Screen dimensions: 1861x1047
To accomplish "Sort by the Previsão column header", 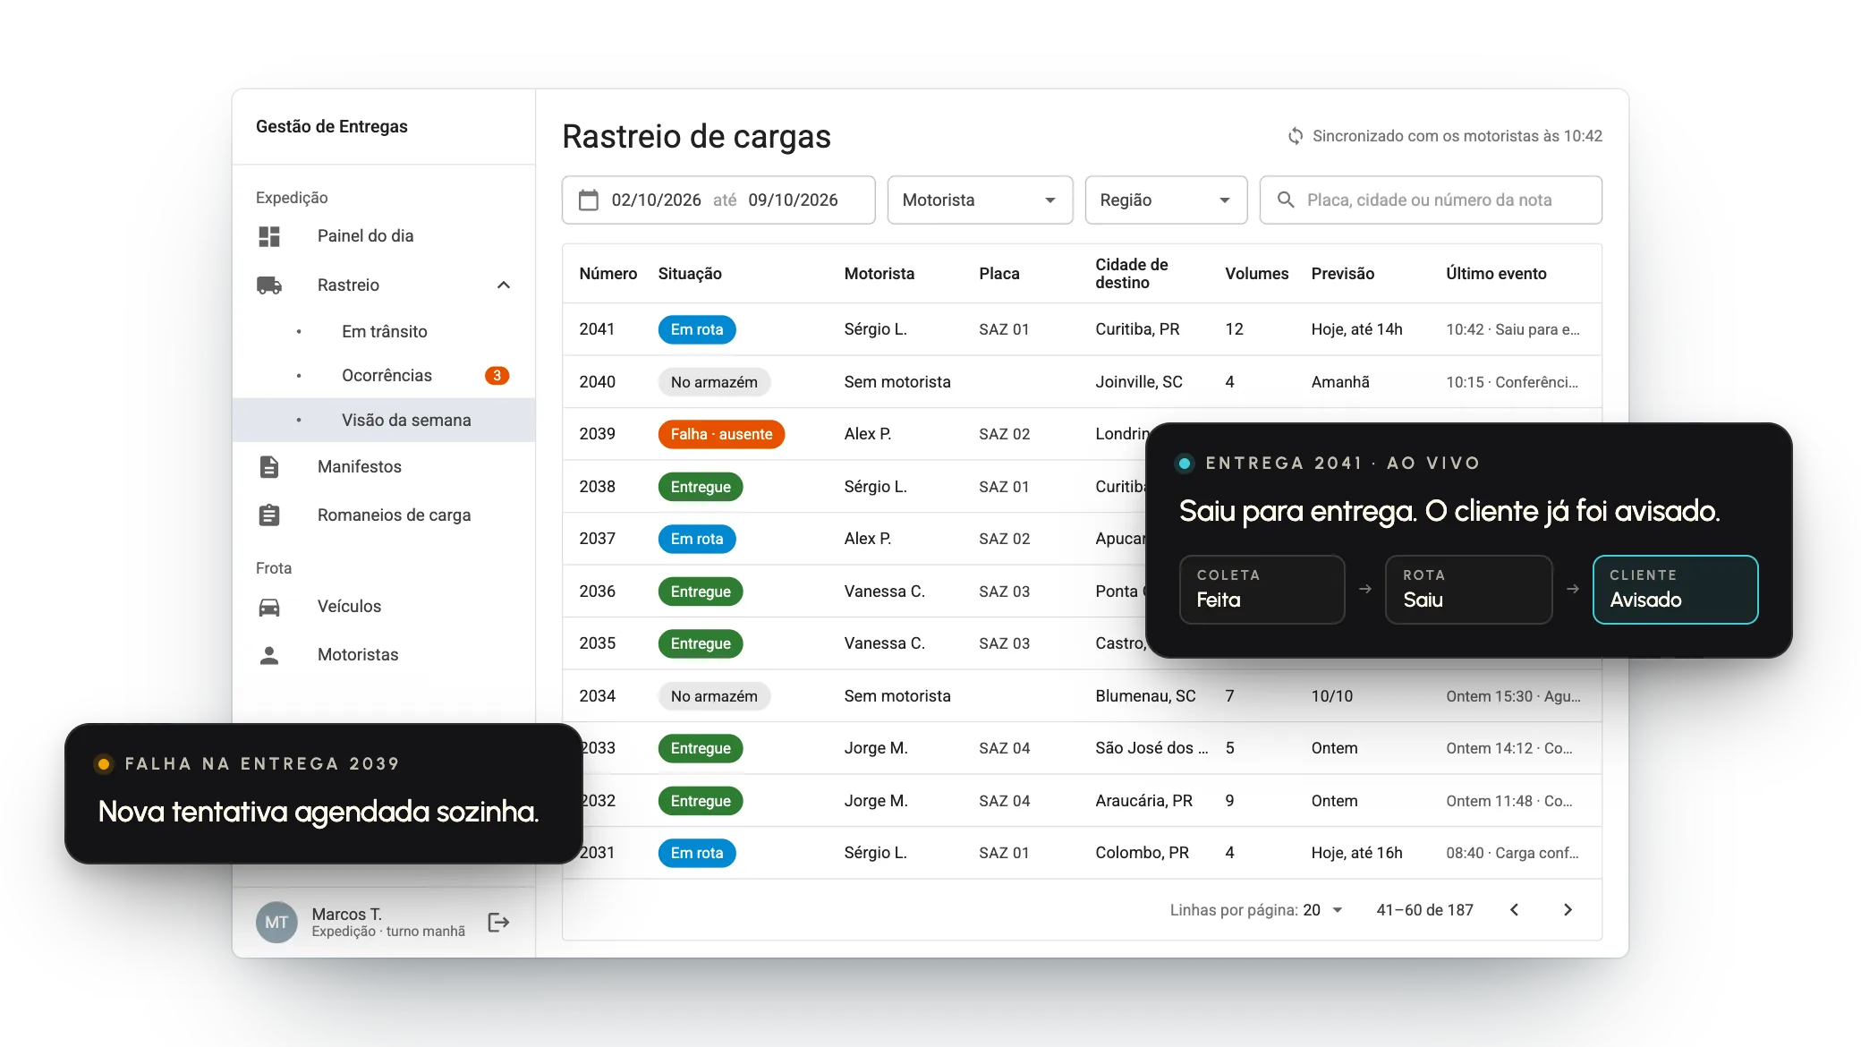I will coord(1342,274).
